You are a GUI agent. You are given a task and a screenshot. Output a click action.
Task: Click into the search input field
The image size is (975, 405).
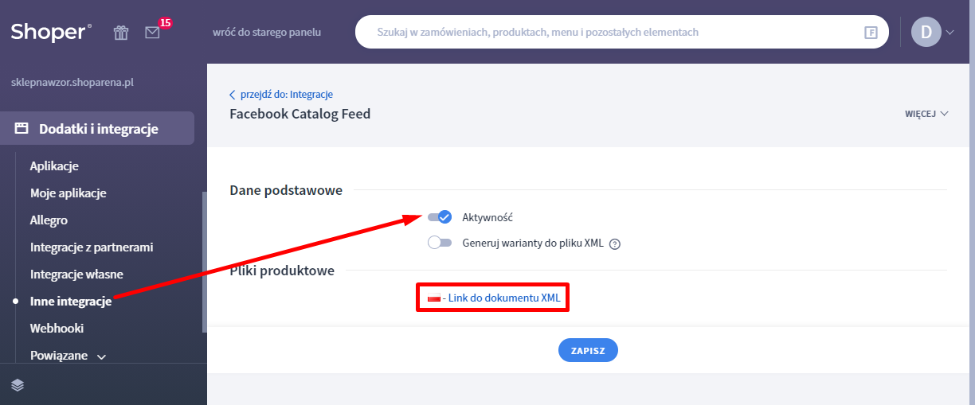[x=605, y=33]
